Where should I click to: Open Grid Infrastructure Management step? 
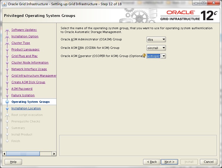tap(34, 76)
